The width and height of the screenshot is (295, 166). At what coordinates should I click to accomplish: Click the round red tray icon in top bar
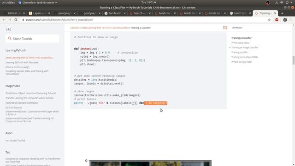click(x=268, y=2)
